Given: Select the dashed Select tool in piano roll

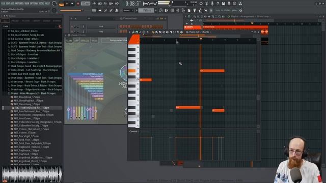Looking at the screenshot, I should tap(174, 32).
